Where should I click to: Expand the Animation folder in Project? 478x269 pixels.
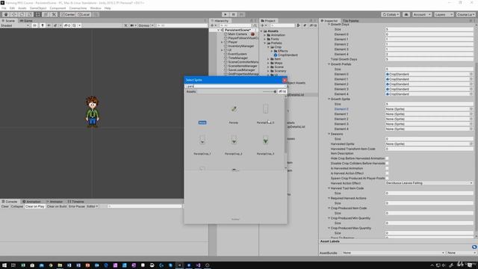coord(265,35)
